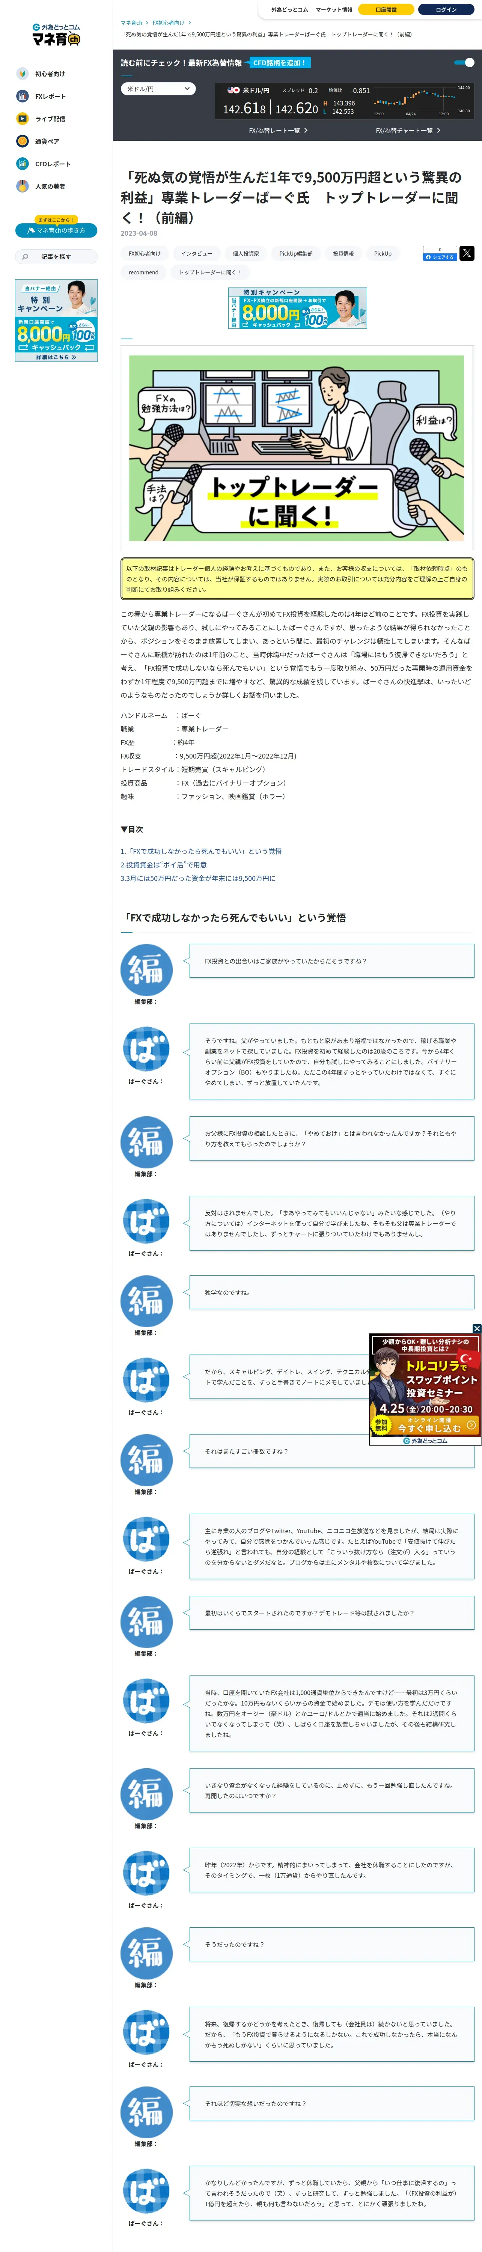
Task: Select the FX初心者向け tag
Action: click(145, 253)
